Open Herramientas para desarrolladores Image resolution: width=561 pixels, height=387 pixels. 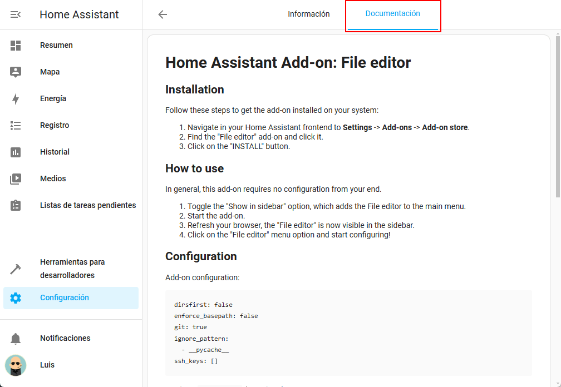[x=72, y=269]
